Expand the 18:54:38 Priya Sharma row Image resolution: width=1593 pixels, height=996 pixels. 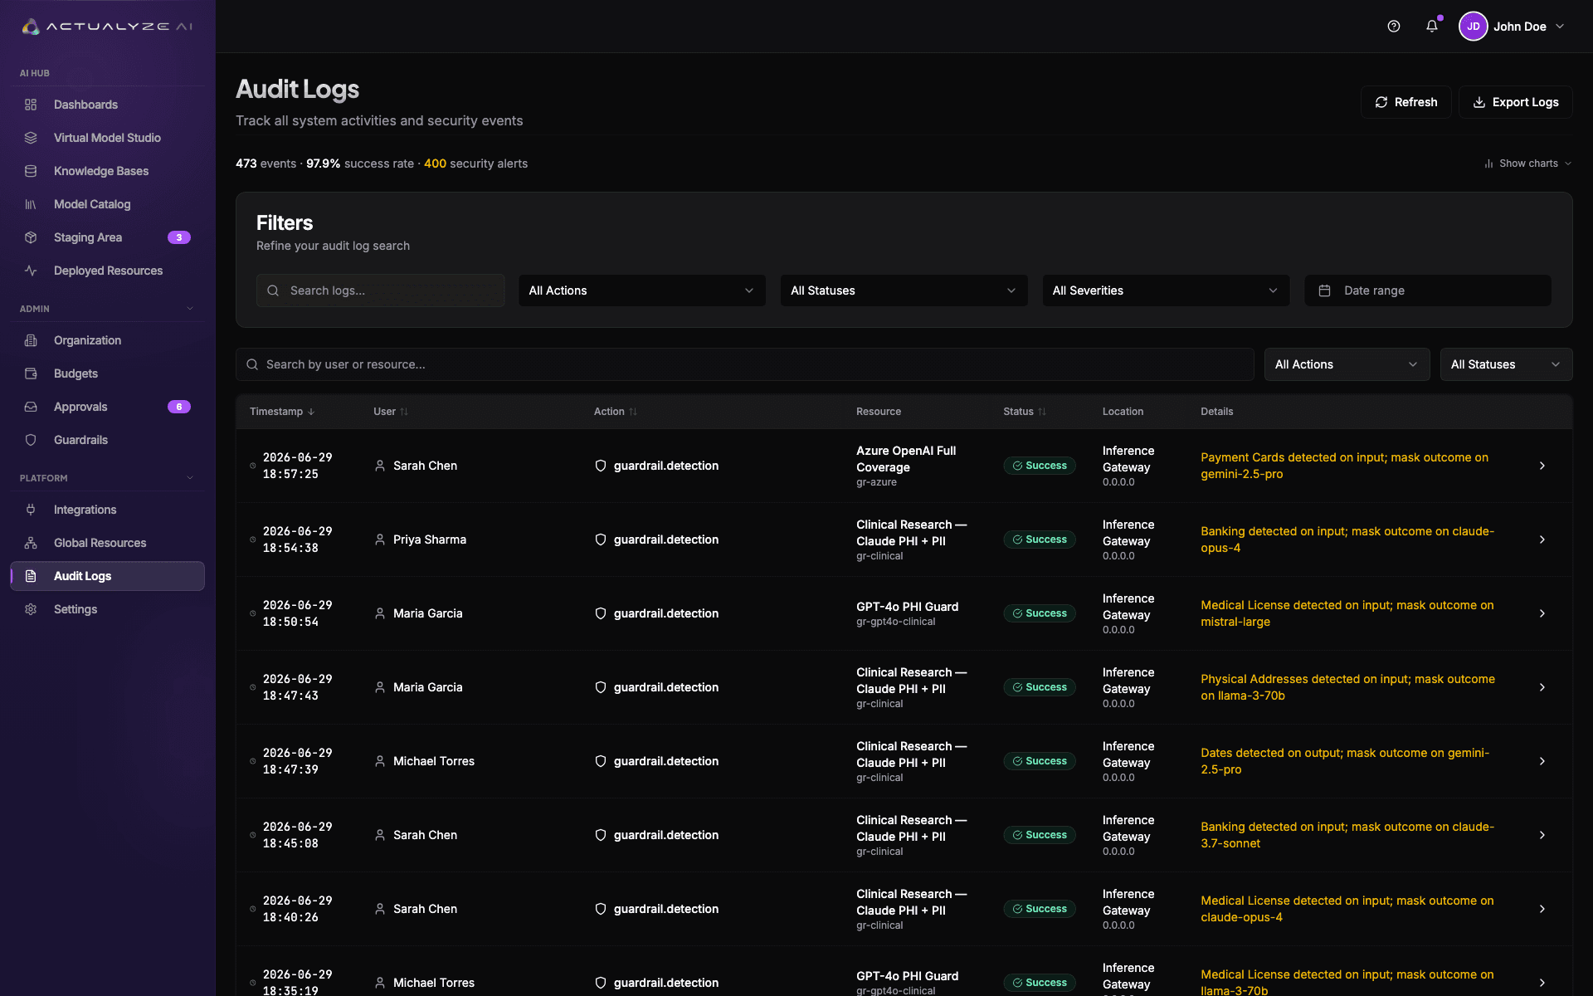pos(1542,539)
